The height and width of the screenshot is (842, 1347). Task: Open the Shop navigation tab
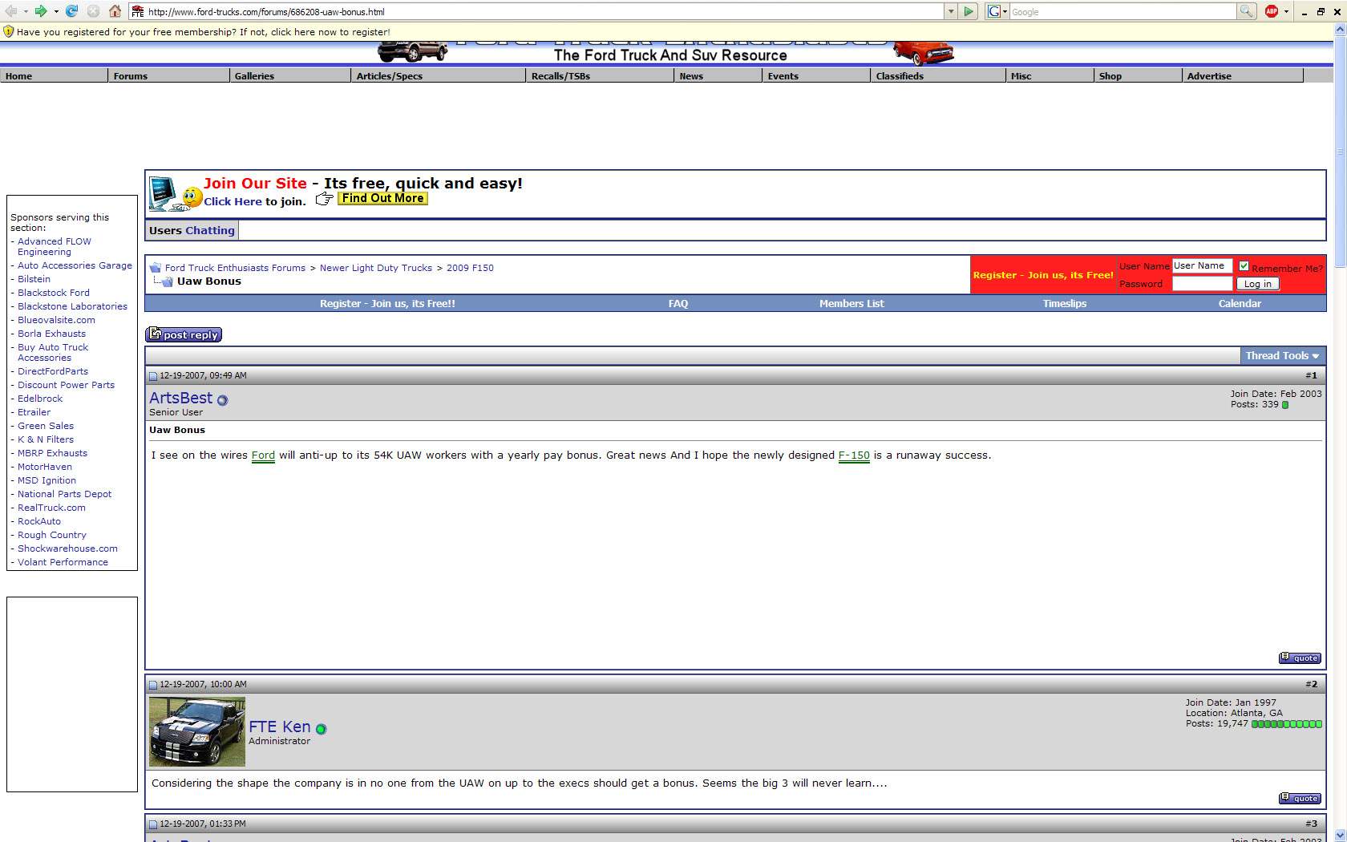click(x=1137, y=75)
